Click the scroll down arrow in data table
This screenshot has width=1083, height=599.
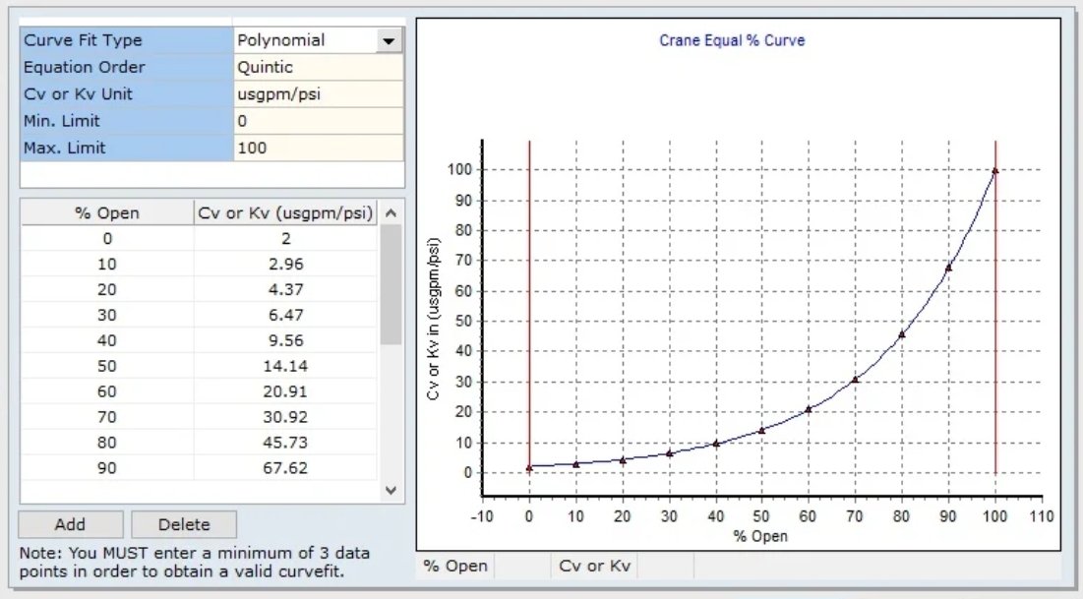tap(391, 489)
